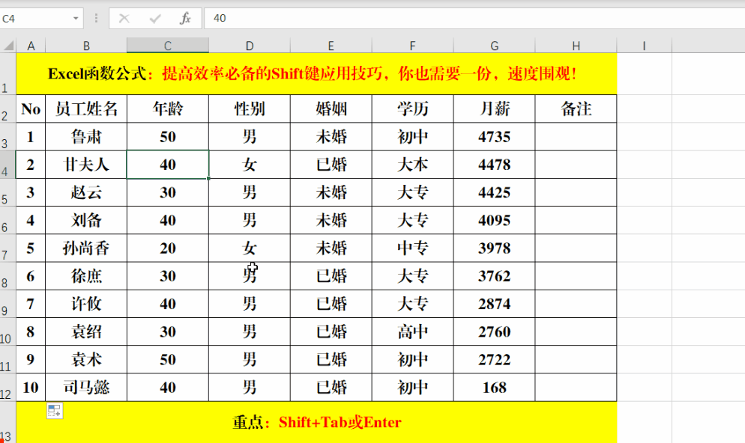Click the formula bar resize dots handle
745x443 pixels.
[97, 19]
